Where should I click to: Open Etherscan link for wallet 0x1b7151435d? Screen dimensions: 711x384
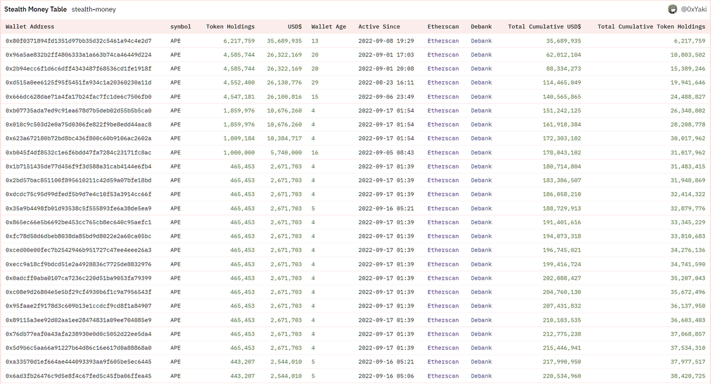tap(443, 166)
